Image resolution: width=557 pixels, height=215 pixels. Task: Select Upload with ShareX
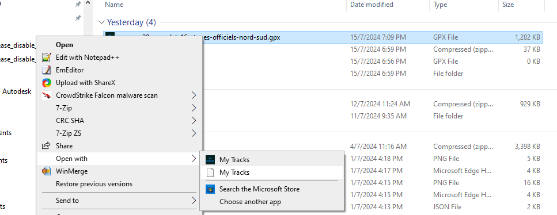coord(119,83)
